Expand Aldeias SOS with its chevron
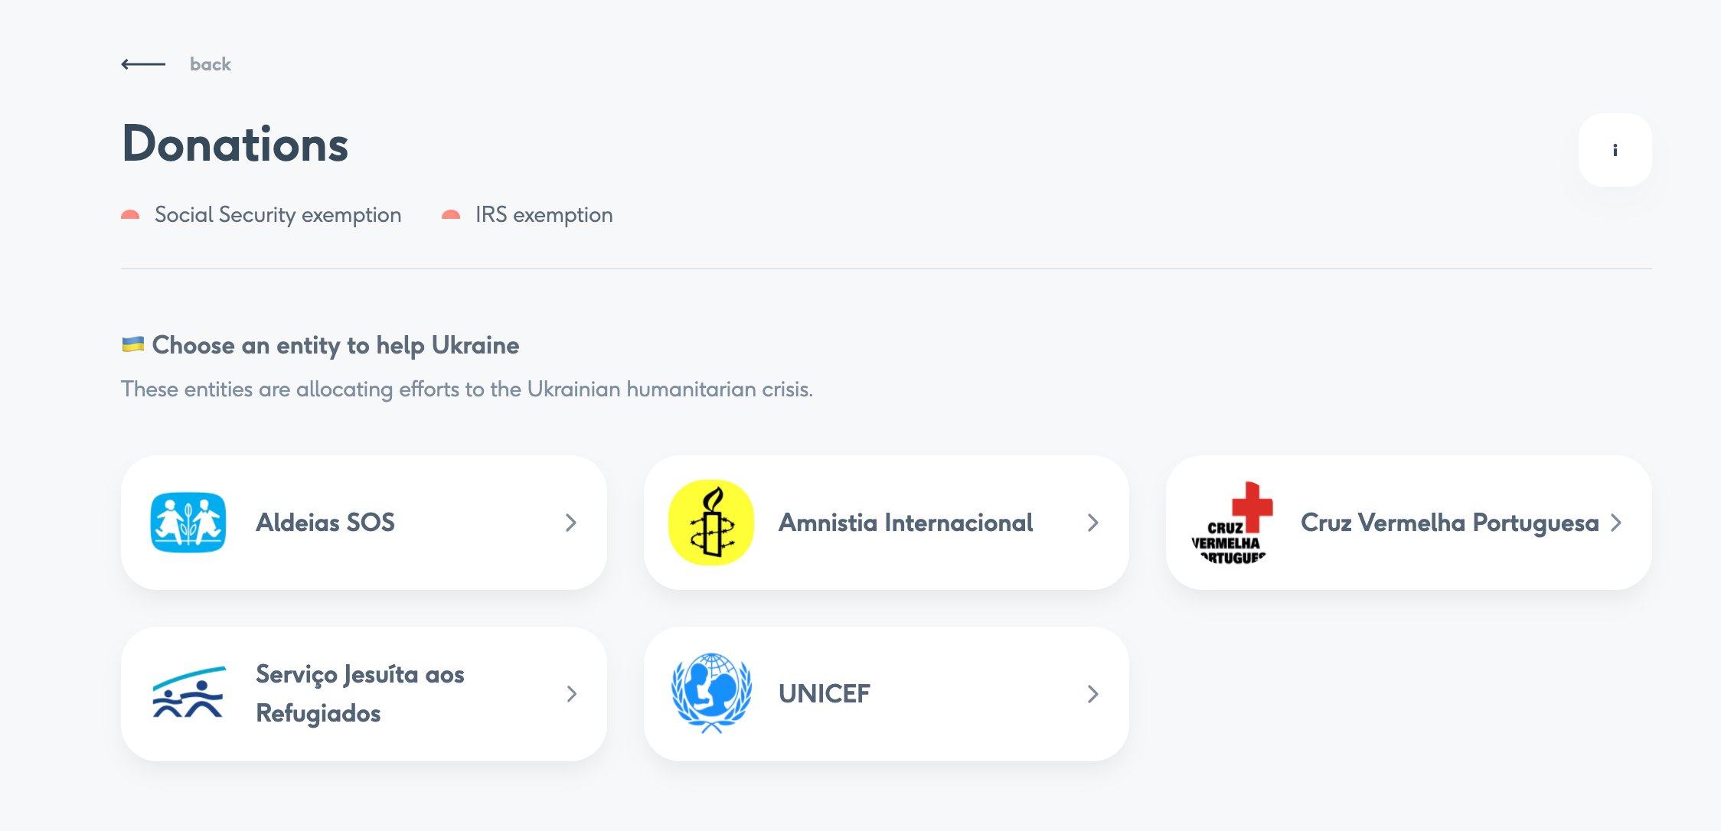Image resolution: width=1721 pixels, height=831 pixels. tap(571, 523)
